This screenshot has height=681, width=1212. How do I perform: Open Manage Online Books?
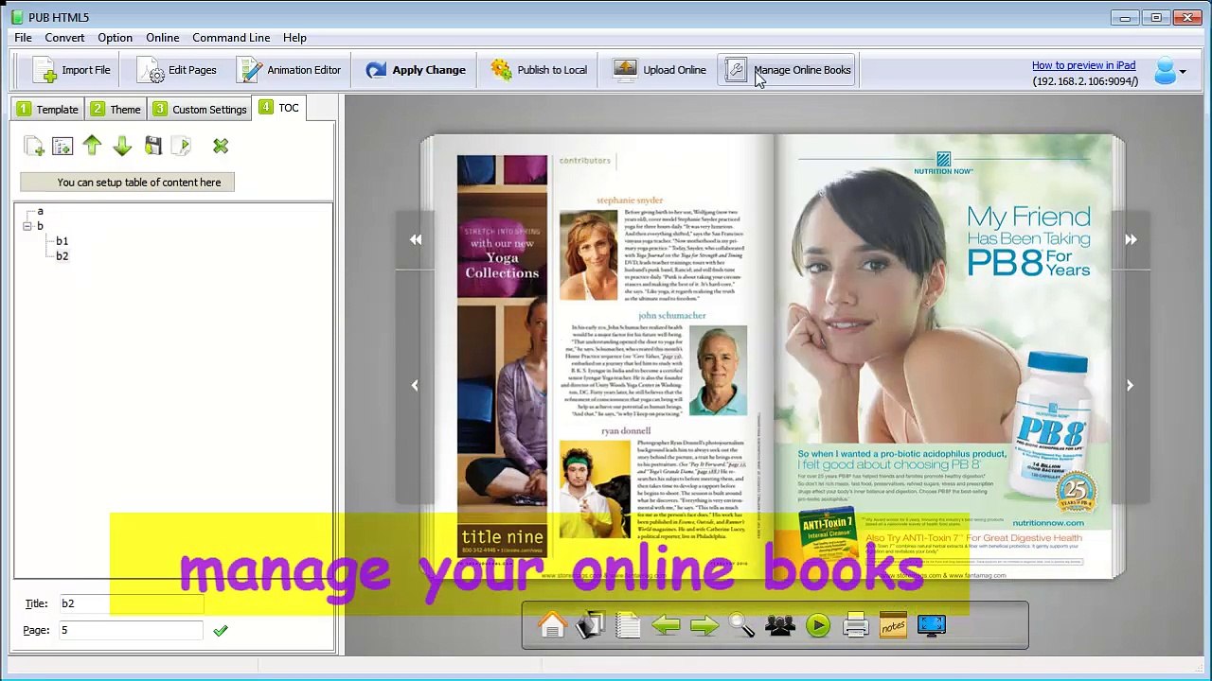(x=788, y=70)
